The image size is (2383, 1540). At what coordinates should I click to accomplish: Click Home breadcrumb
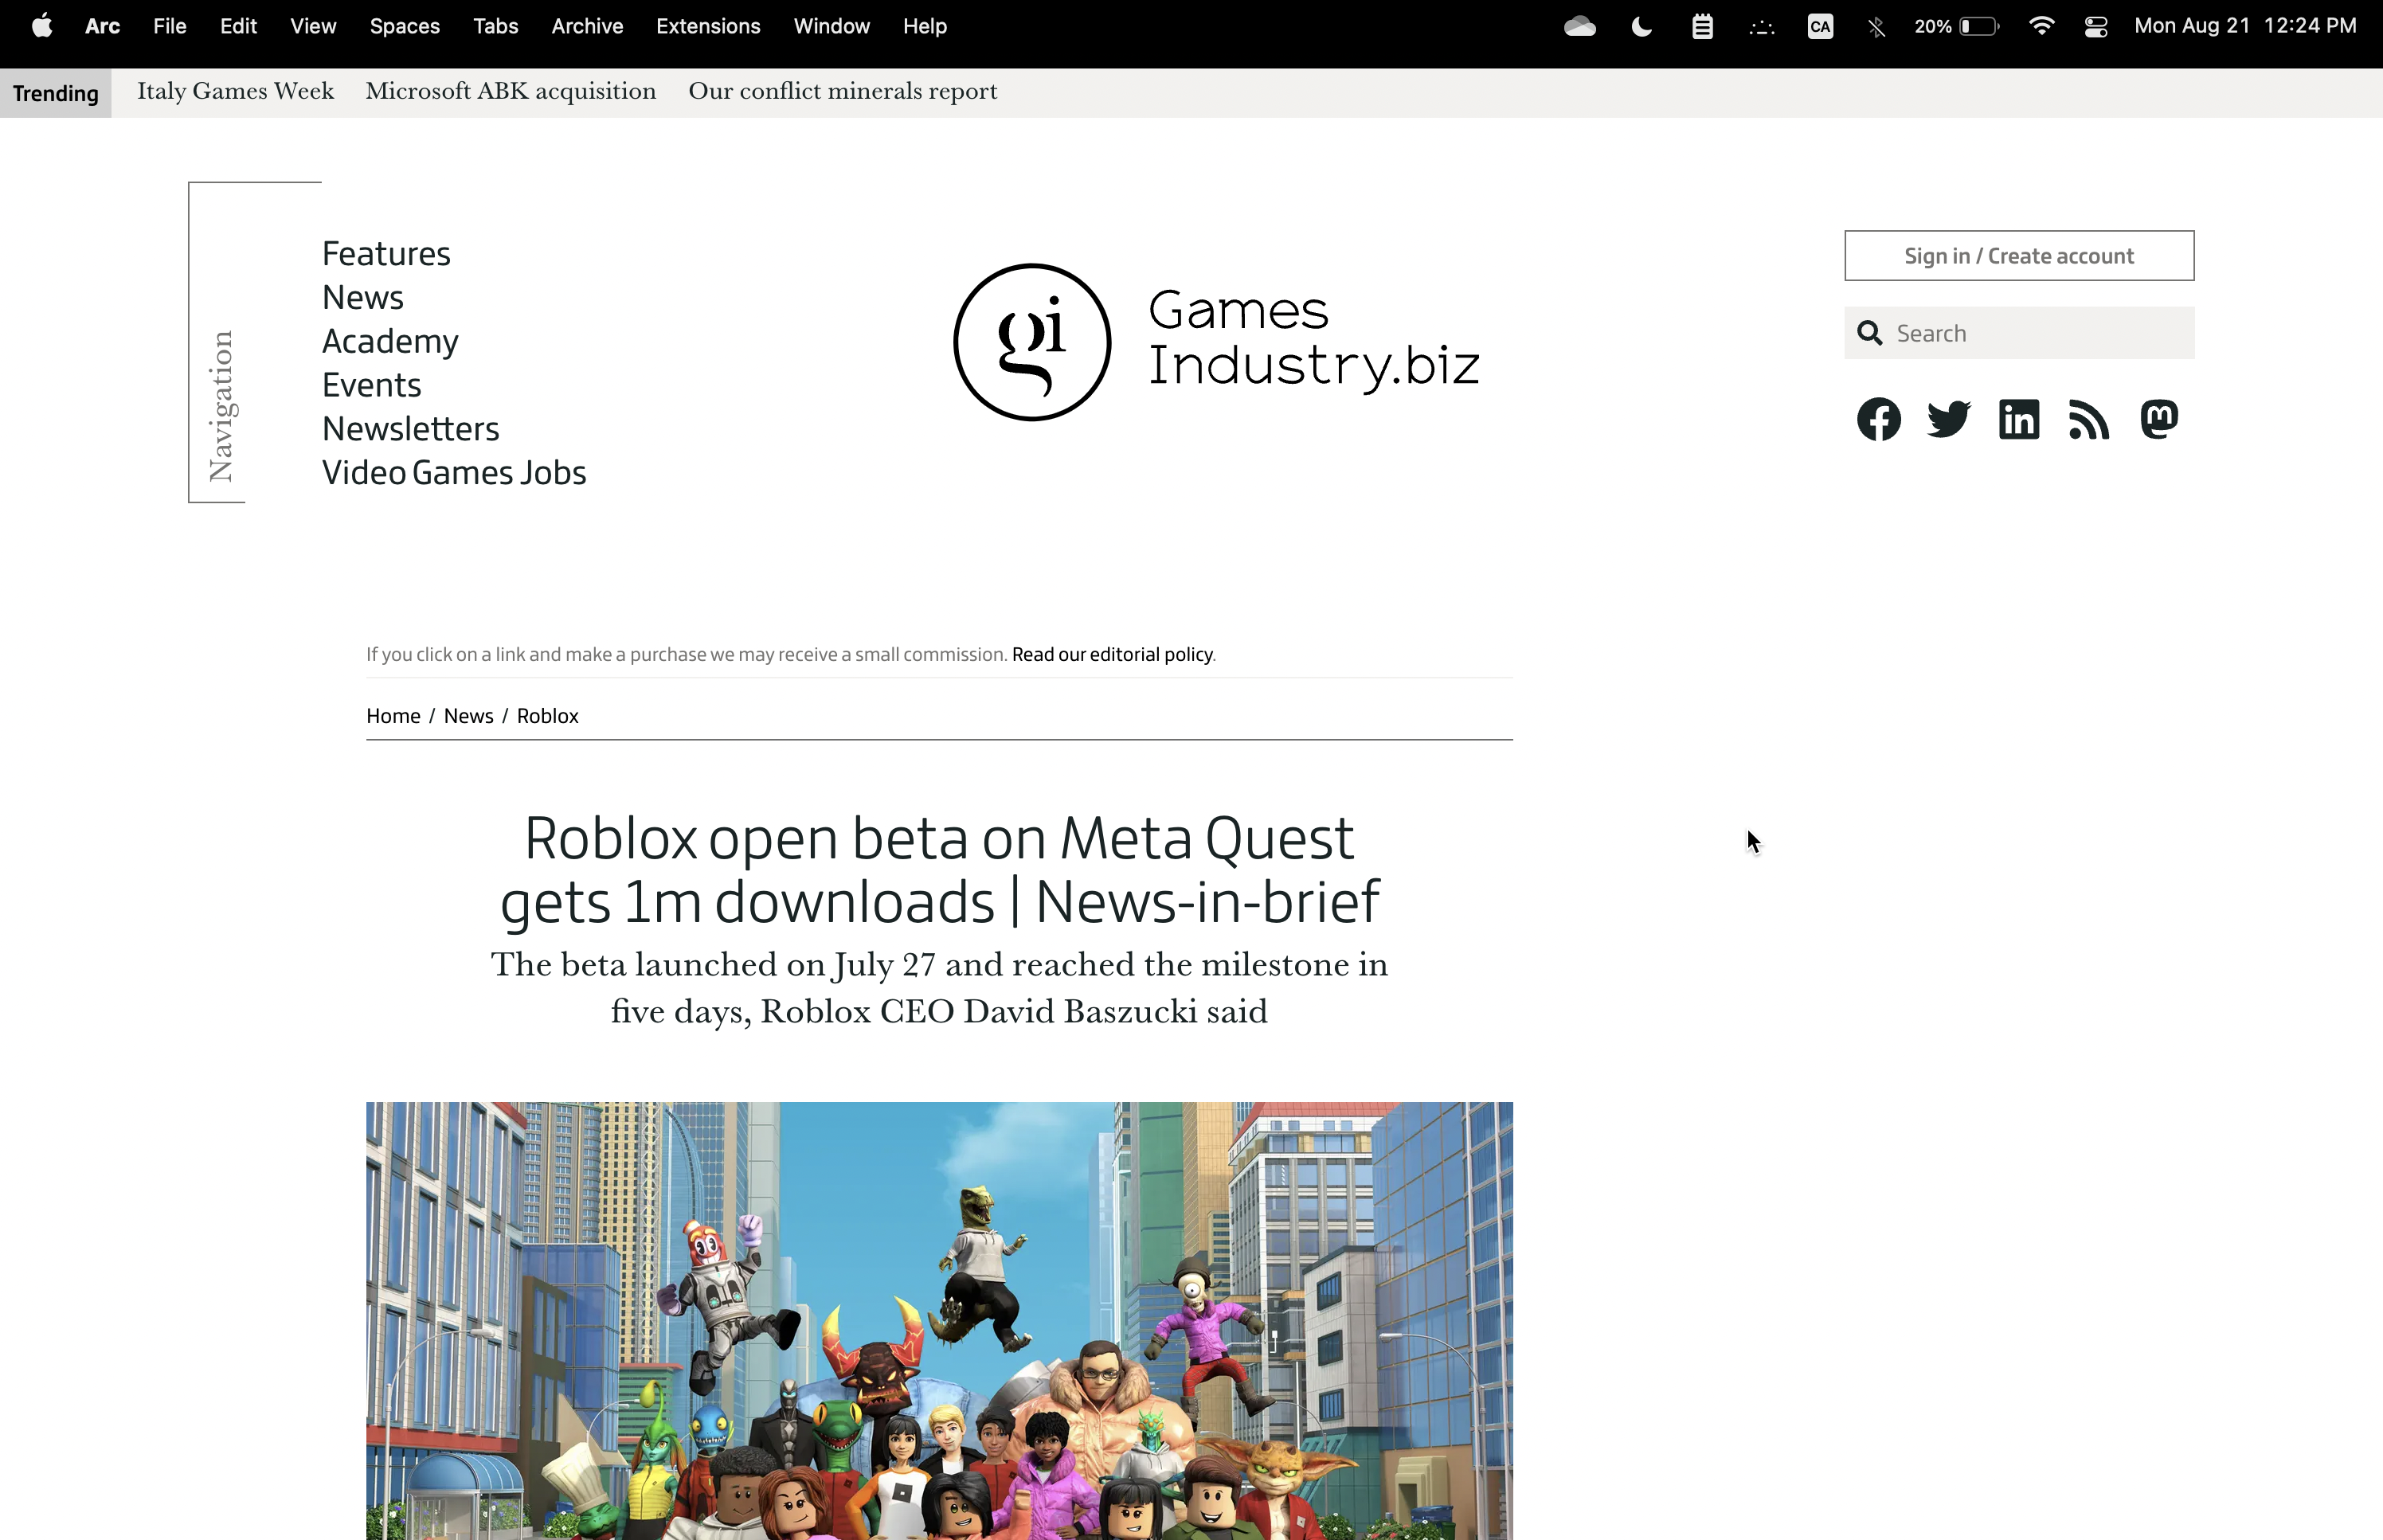tap(393, 716)
